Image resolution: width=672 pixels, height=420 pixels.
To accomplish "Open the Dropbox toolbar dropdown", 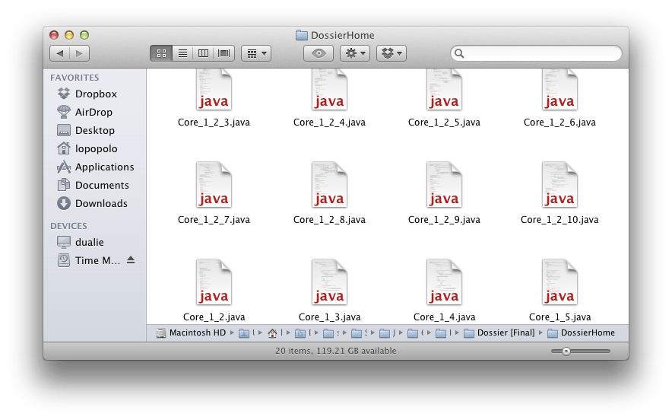I will pos(391,53).
